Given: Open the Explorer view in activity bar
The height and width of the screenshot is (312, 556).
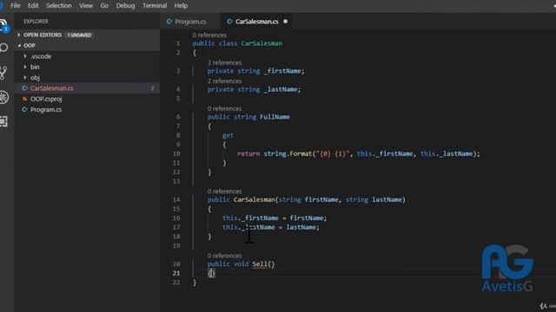Looking at the screenshot, I should point(3,25).
